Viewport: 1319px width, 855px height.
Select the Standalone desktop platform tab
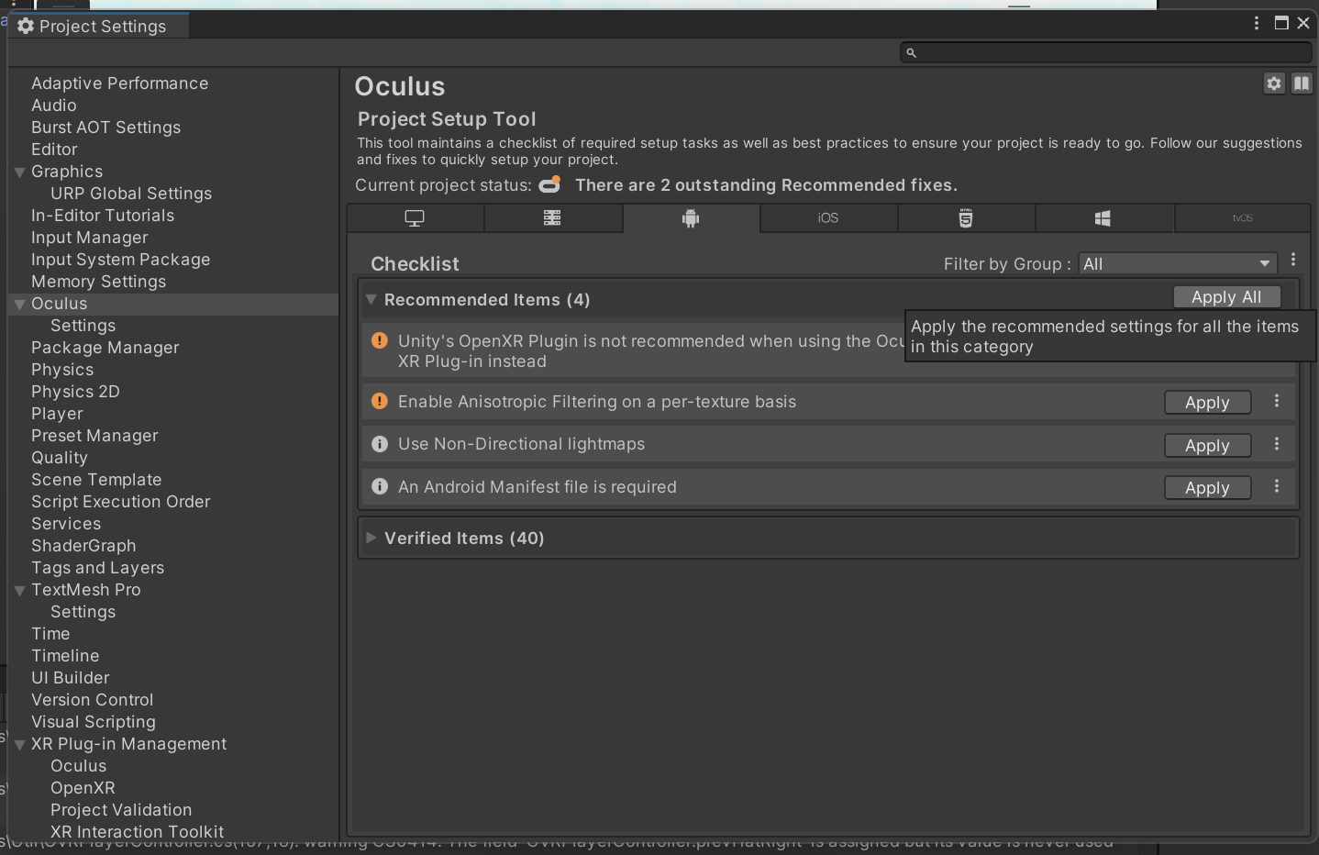click(416, 218)
